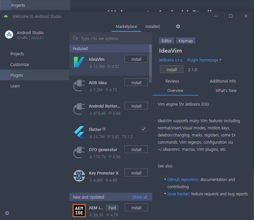The width and height of the screenshot is (254, 220).
Task: Click Install in the IdeaVim details pane
Action: 172,70
